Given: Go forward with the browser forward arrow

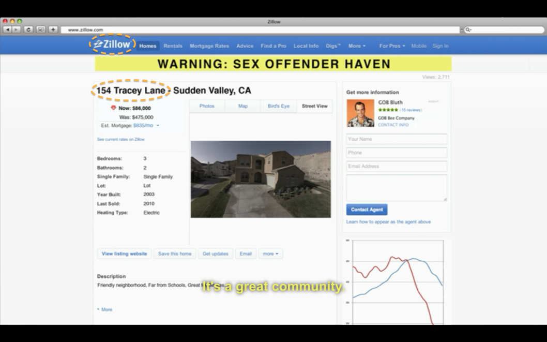Looking at the screenshot, I should point(17,29).
